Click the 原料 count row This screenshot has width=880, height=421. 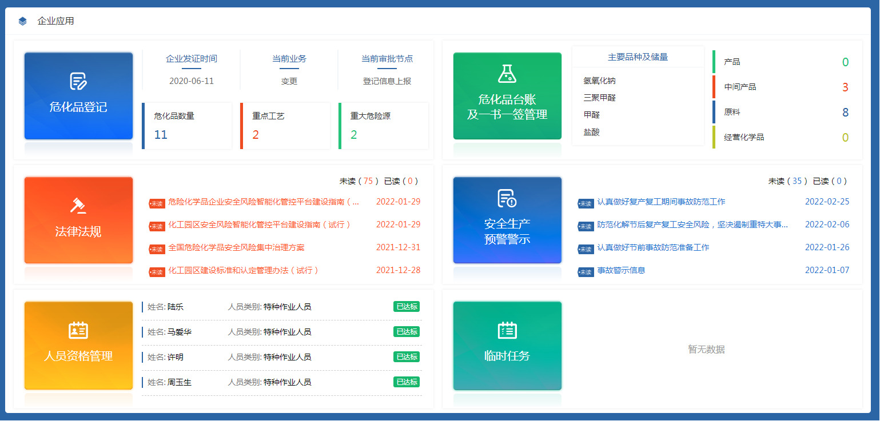coord(782,112)
